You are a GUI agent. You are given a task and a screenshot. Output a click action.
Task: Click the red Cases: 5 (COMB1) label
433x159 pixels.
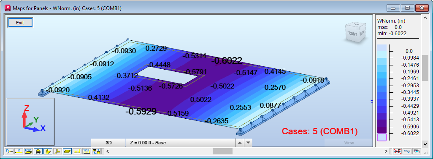[320, 132]
